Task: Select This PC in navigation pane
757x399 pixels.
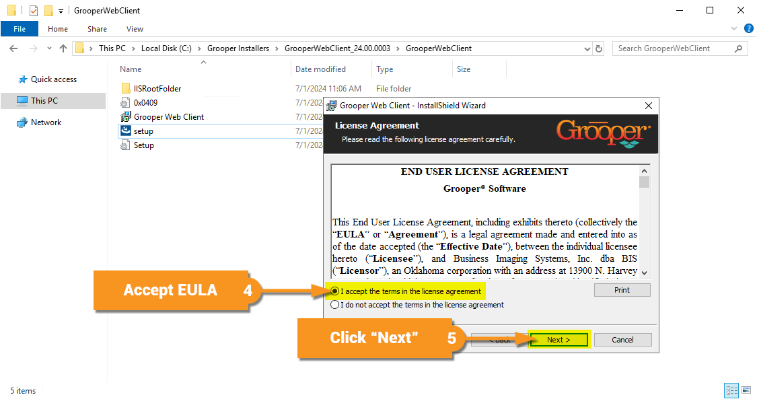Action: pos(44,101)
